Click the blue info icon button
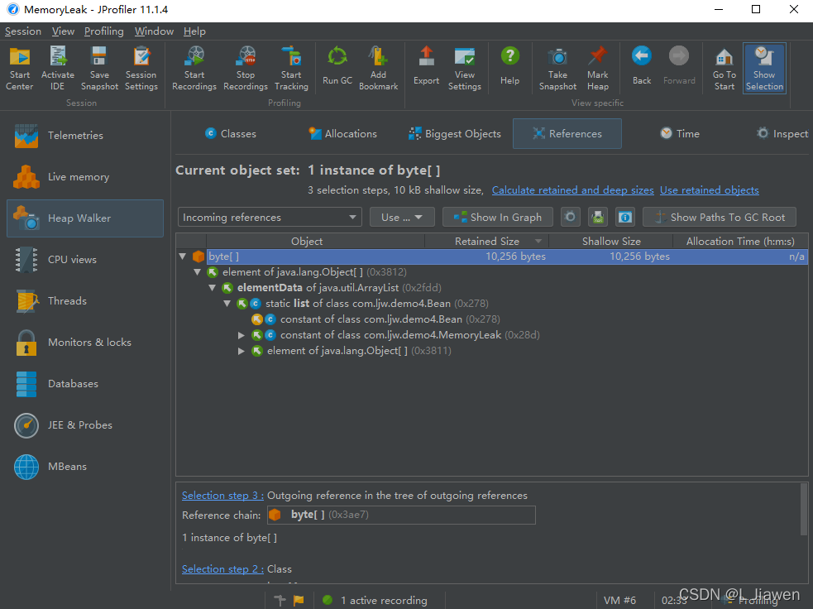The width and height of the screenshot is (813, 609). pyautogui.click(x=624, y=218)
